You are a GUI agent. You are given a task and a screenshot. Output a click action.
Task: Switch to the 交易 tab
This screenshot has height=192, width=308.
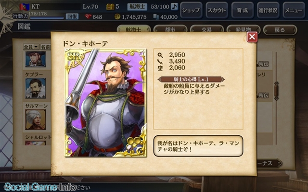pyautogui.click(x=206, y=29)
